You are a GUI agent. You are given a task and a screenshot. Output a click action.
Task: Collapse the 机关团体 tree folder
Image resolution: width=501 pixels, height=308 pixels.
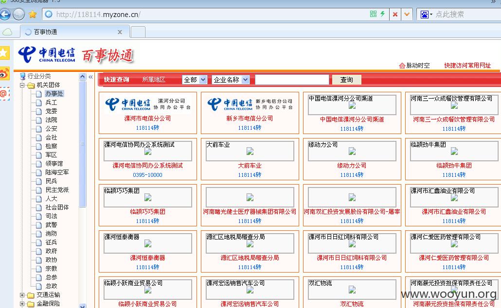point(22,85)
